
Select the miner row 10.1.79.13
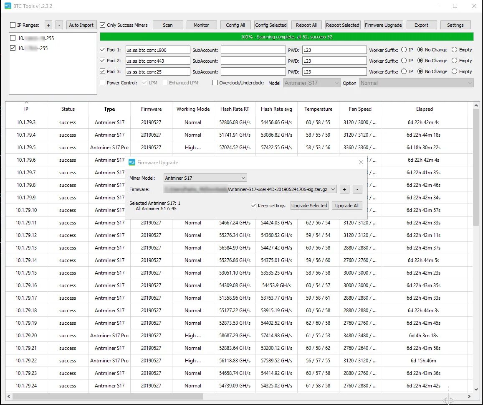coord(239,248)
